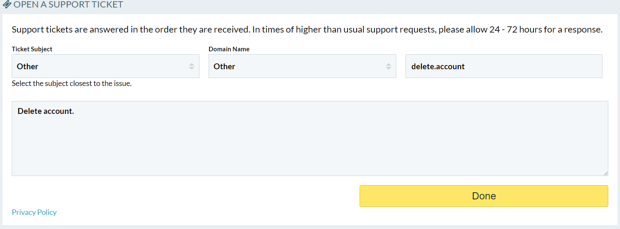Expand the Domain Name dropdown

coord(302,66)
